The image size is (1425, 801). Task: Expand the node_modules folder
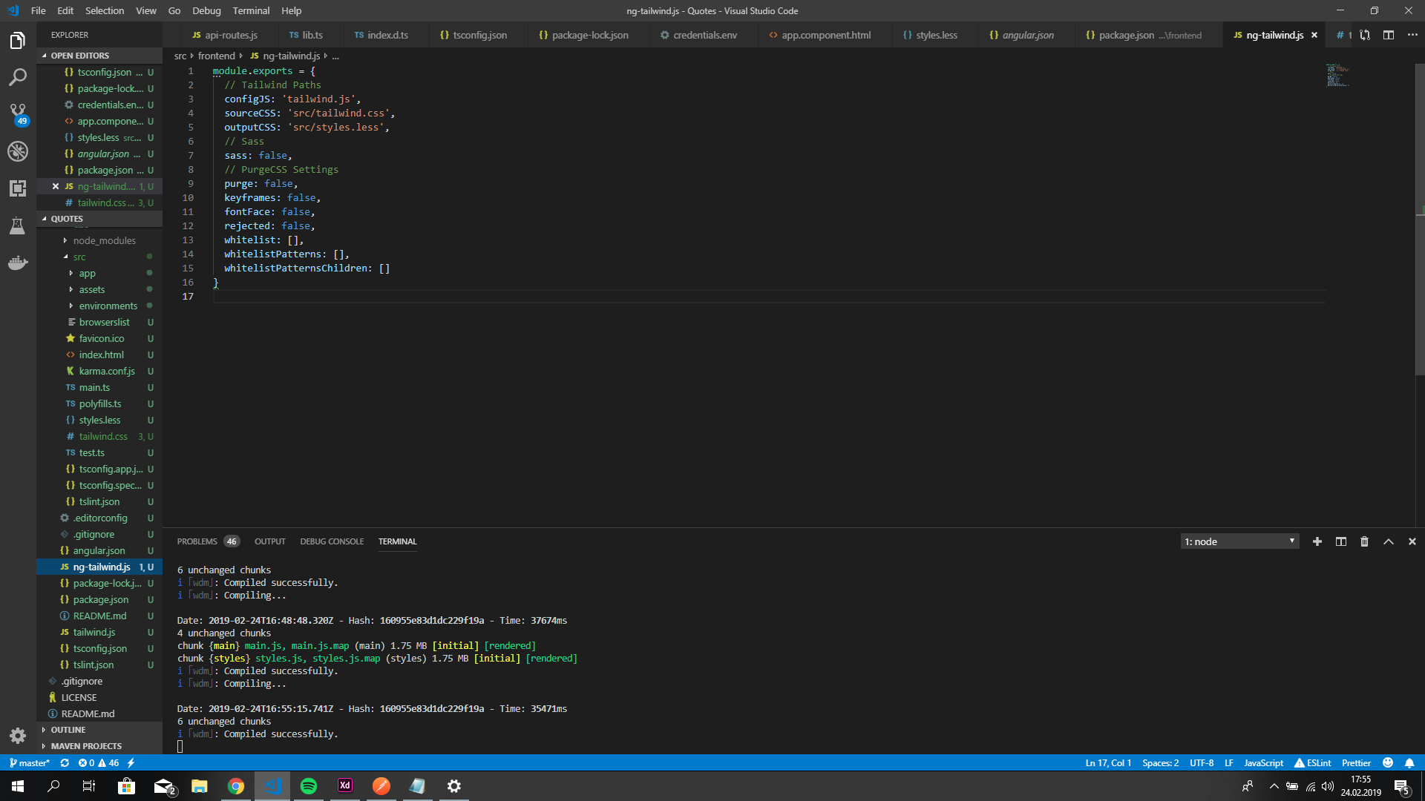[104, 240]
